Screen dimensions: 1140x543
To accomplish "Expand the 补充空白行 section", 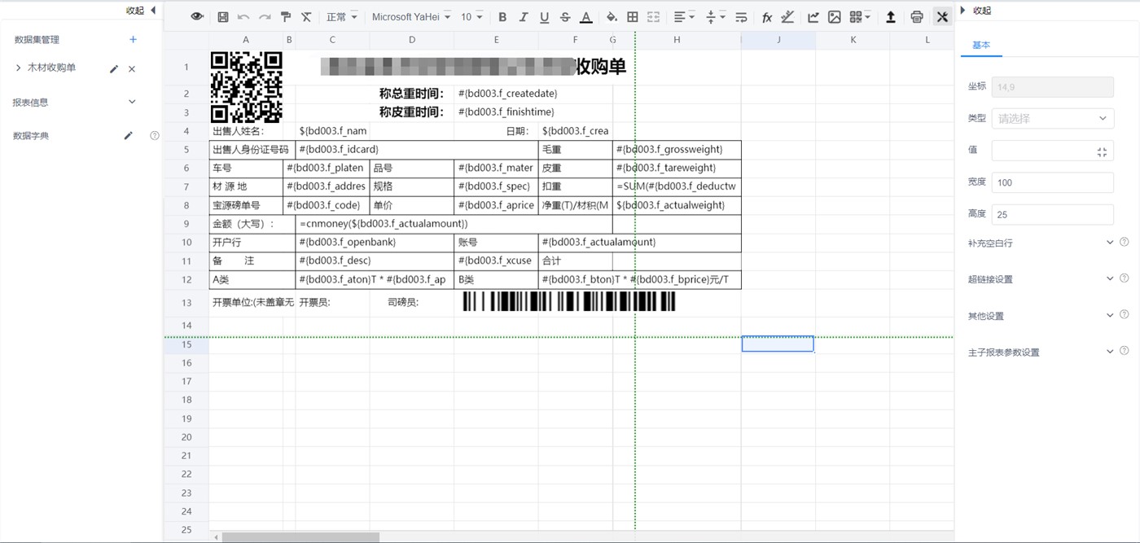I will point(1109,243).
